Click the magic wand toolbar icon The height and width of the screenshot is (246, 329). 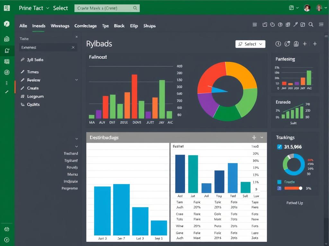(x=296, y=24)
